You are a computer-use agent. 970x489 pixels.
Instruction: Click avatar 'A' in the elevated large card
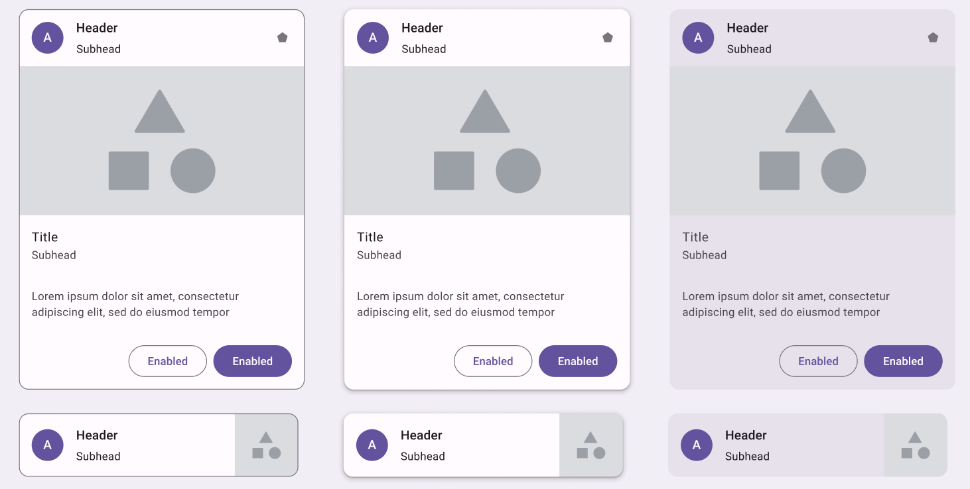click(373, 38)
